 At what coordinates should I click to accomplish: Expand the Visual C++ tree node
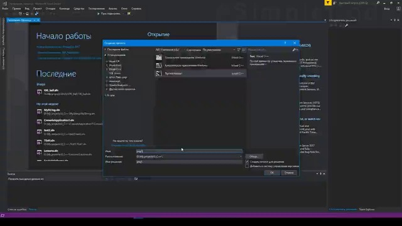[x=107, y=69]
